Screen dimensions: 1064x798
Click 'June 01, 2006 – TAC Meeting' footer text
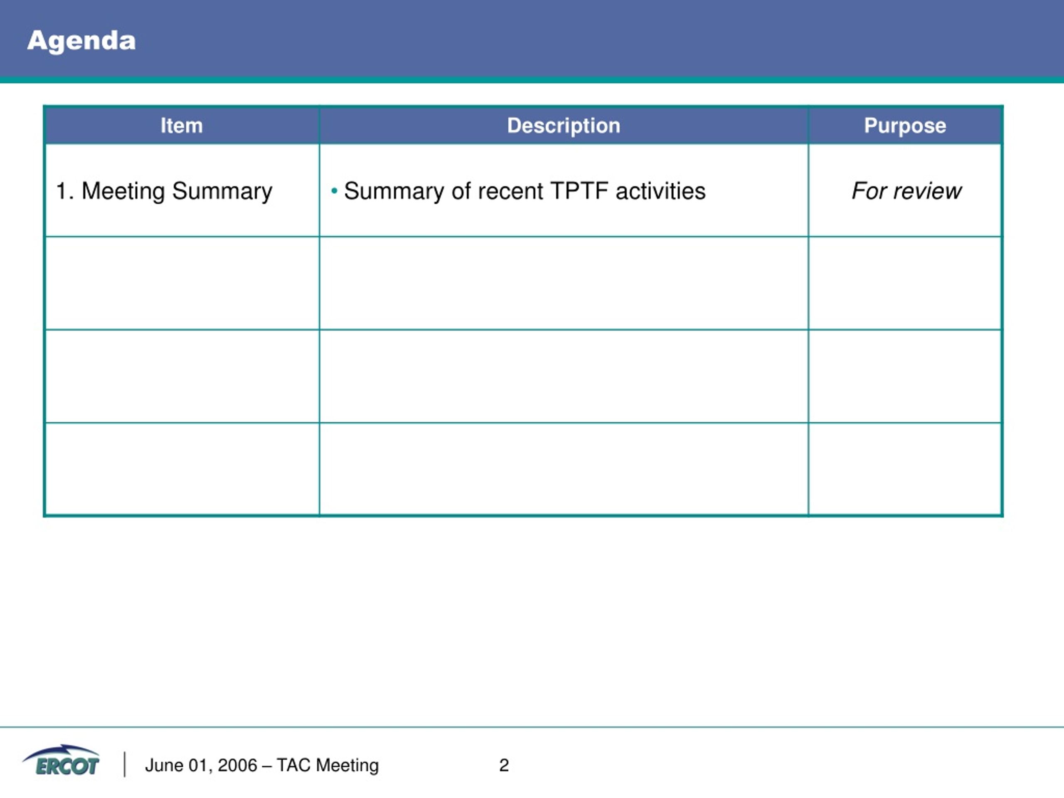pos(262,765)
